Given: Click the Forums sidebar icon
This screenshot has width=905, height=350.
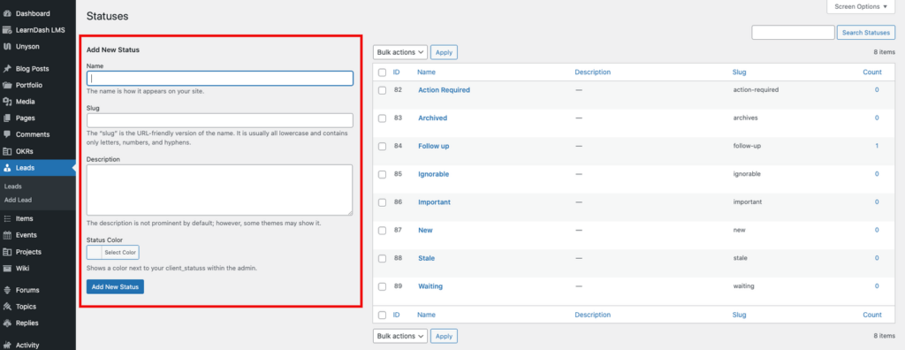Looking at the screenshot, I should [7, 290].
